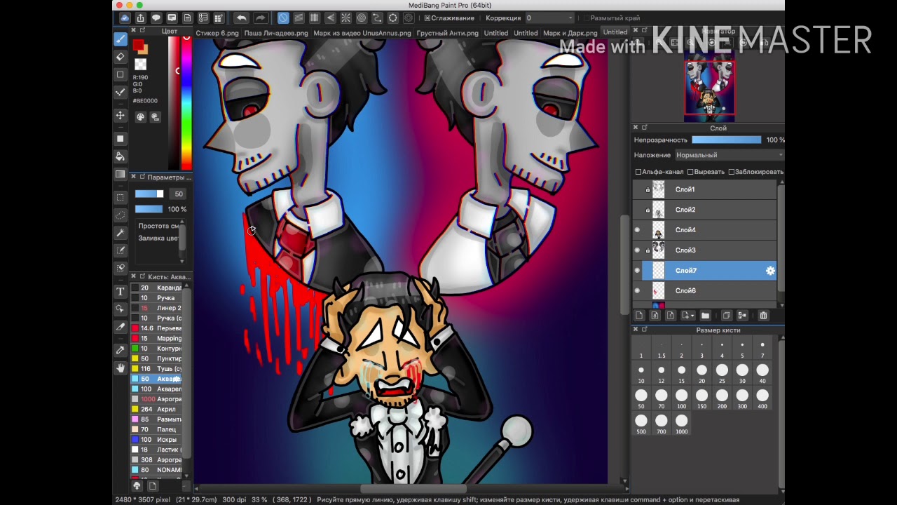Viewport: 897px width, 505px height.
Task: Hide layer Слой3 via visibility dot
Action: click(637, 250)
